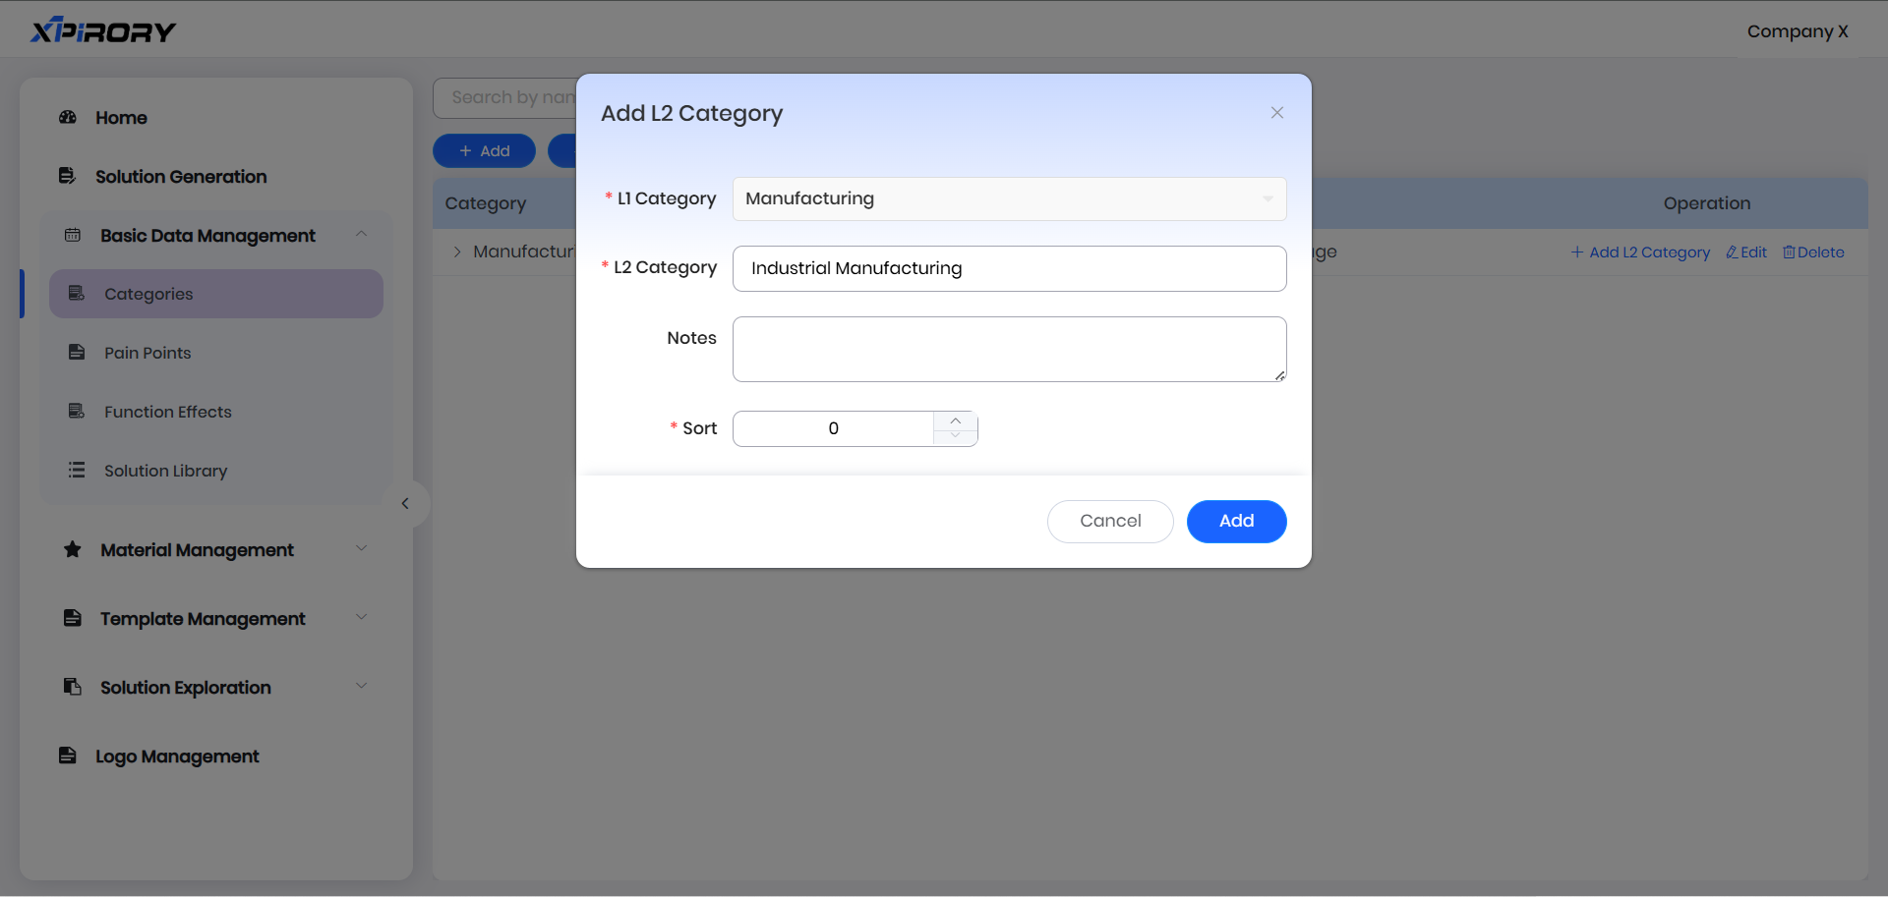
Task: Decrease Sort value with down arrow
Action: pyautogui.click(x=955, y=436)
